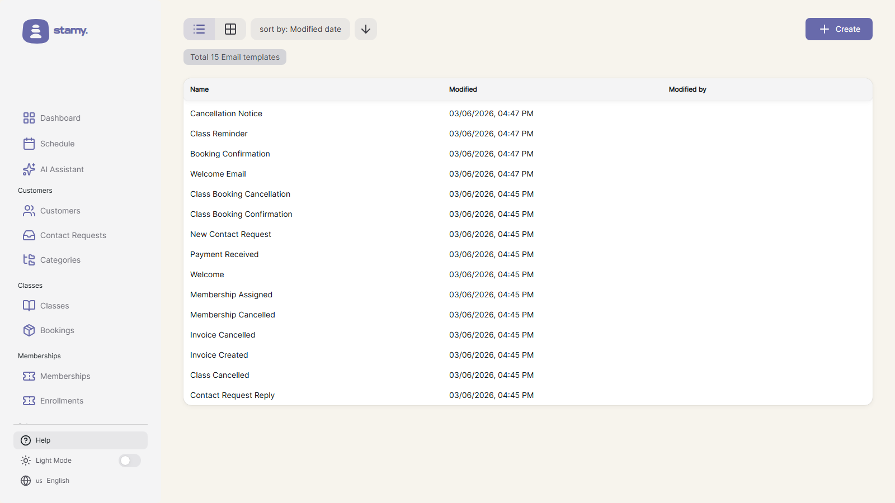Toggle descending sort direction arrow
This screenshot has width=895, height=503.
366,29
